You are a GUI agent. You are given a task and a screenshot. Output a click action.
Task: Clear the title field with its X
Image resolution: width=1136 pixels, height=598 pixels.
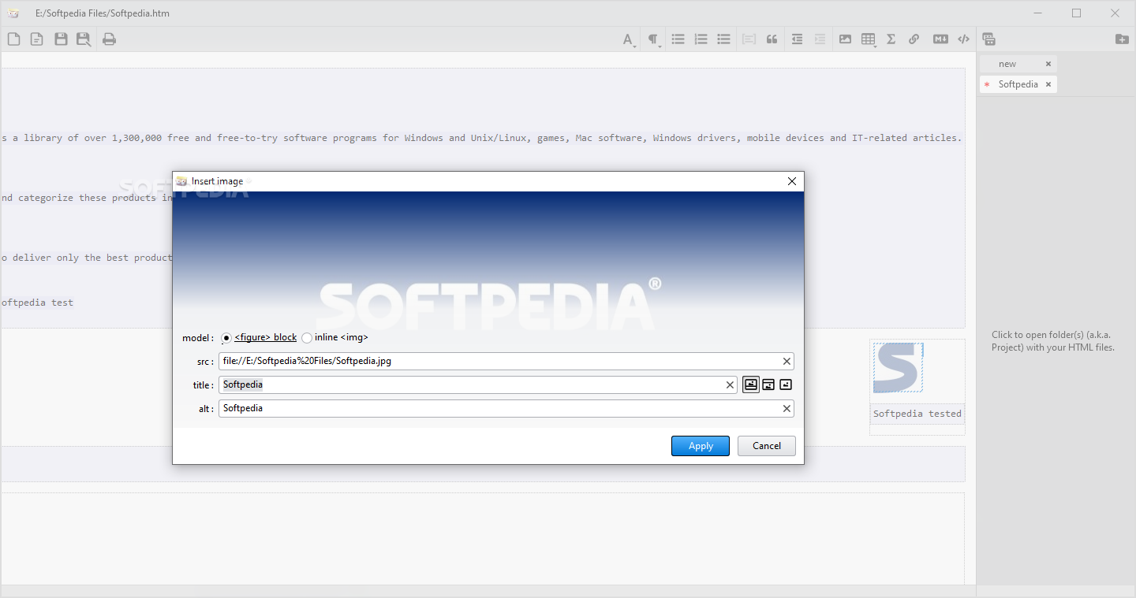coord(730,384)
